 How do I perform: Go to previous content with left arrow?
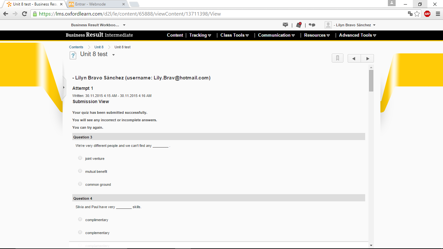[354, 58]
